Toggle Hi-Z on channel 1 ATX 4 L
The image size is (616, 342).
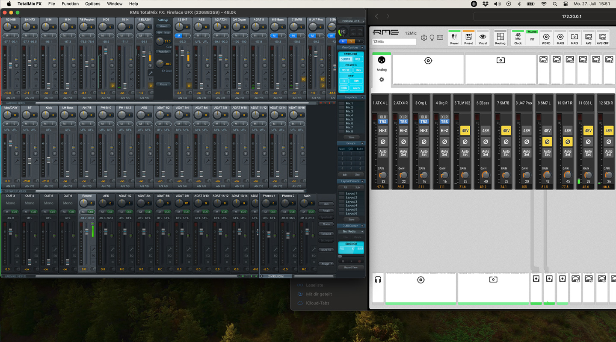pos(383,131)
